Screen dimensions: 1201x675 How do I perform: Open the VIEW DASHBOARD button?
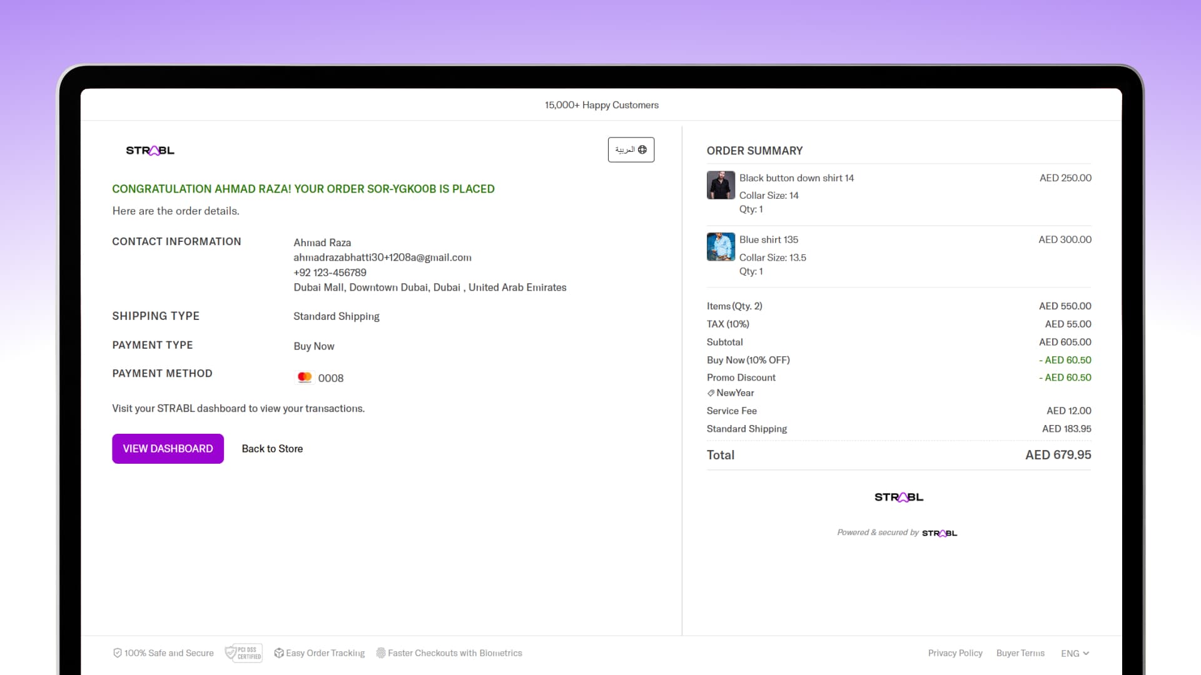[168, 449]
